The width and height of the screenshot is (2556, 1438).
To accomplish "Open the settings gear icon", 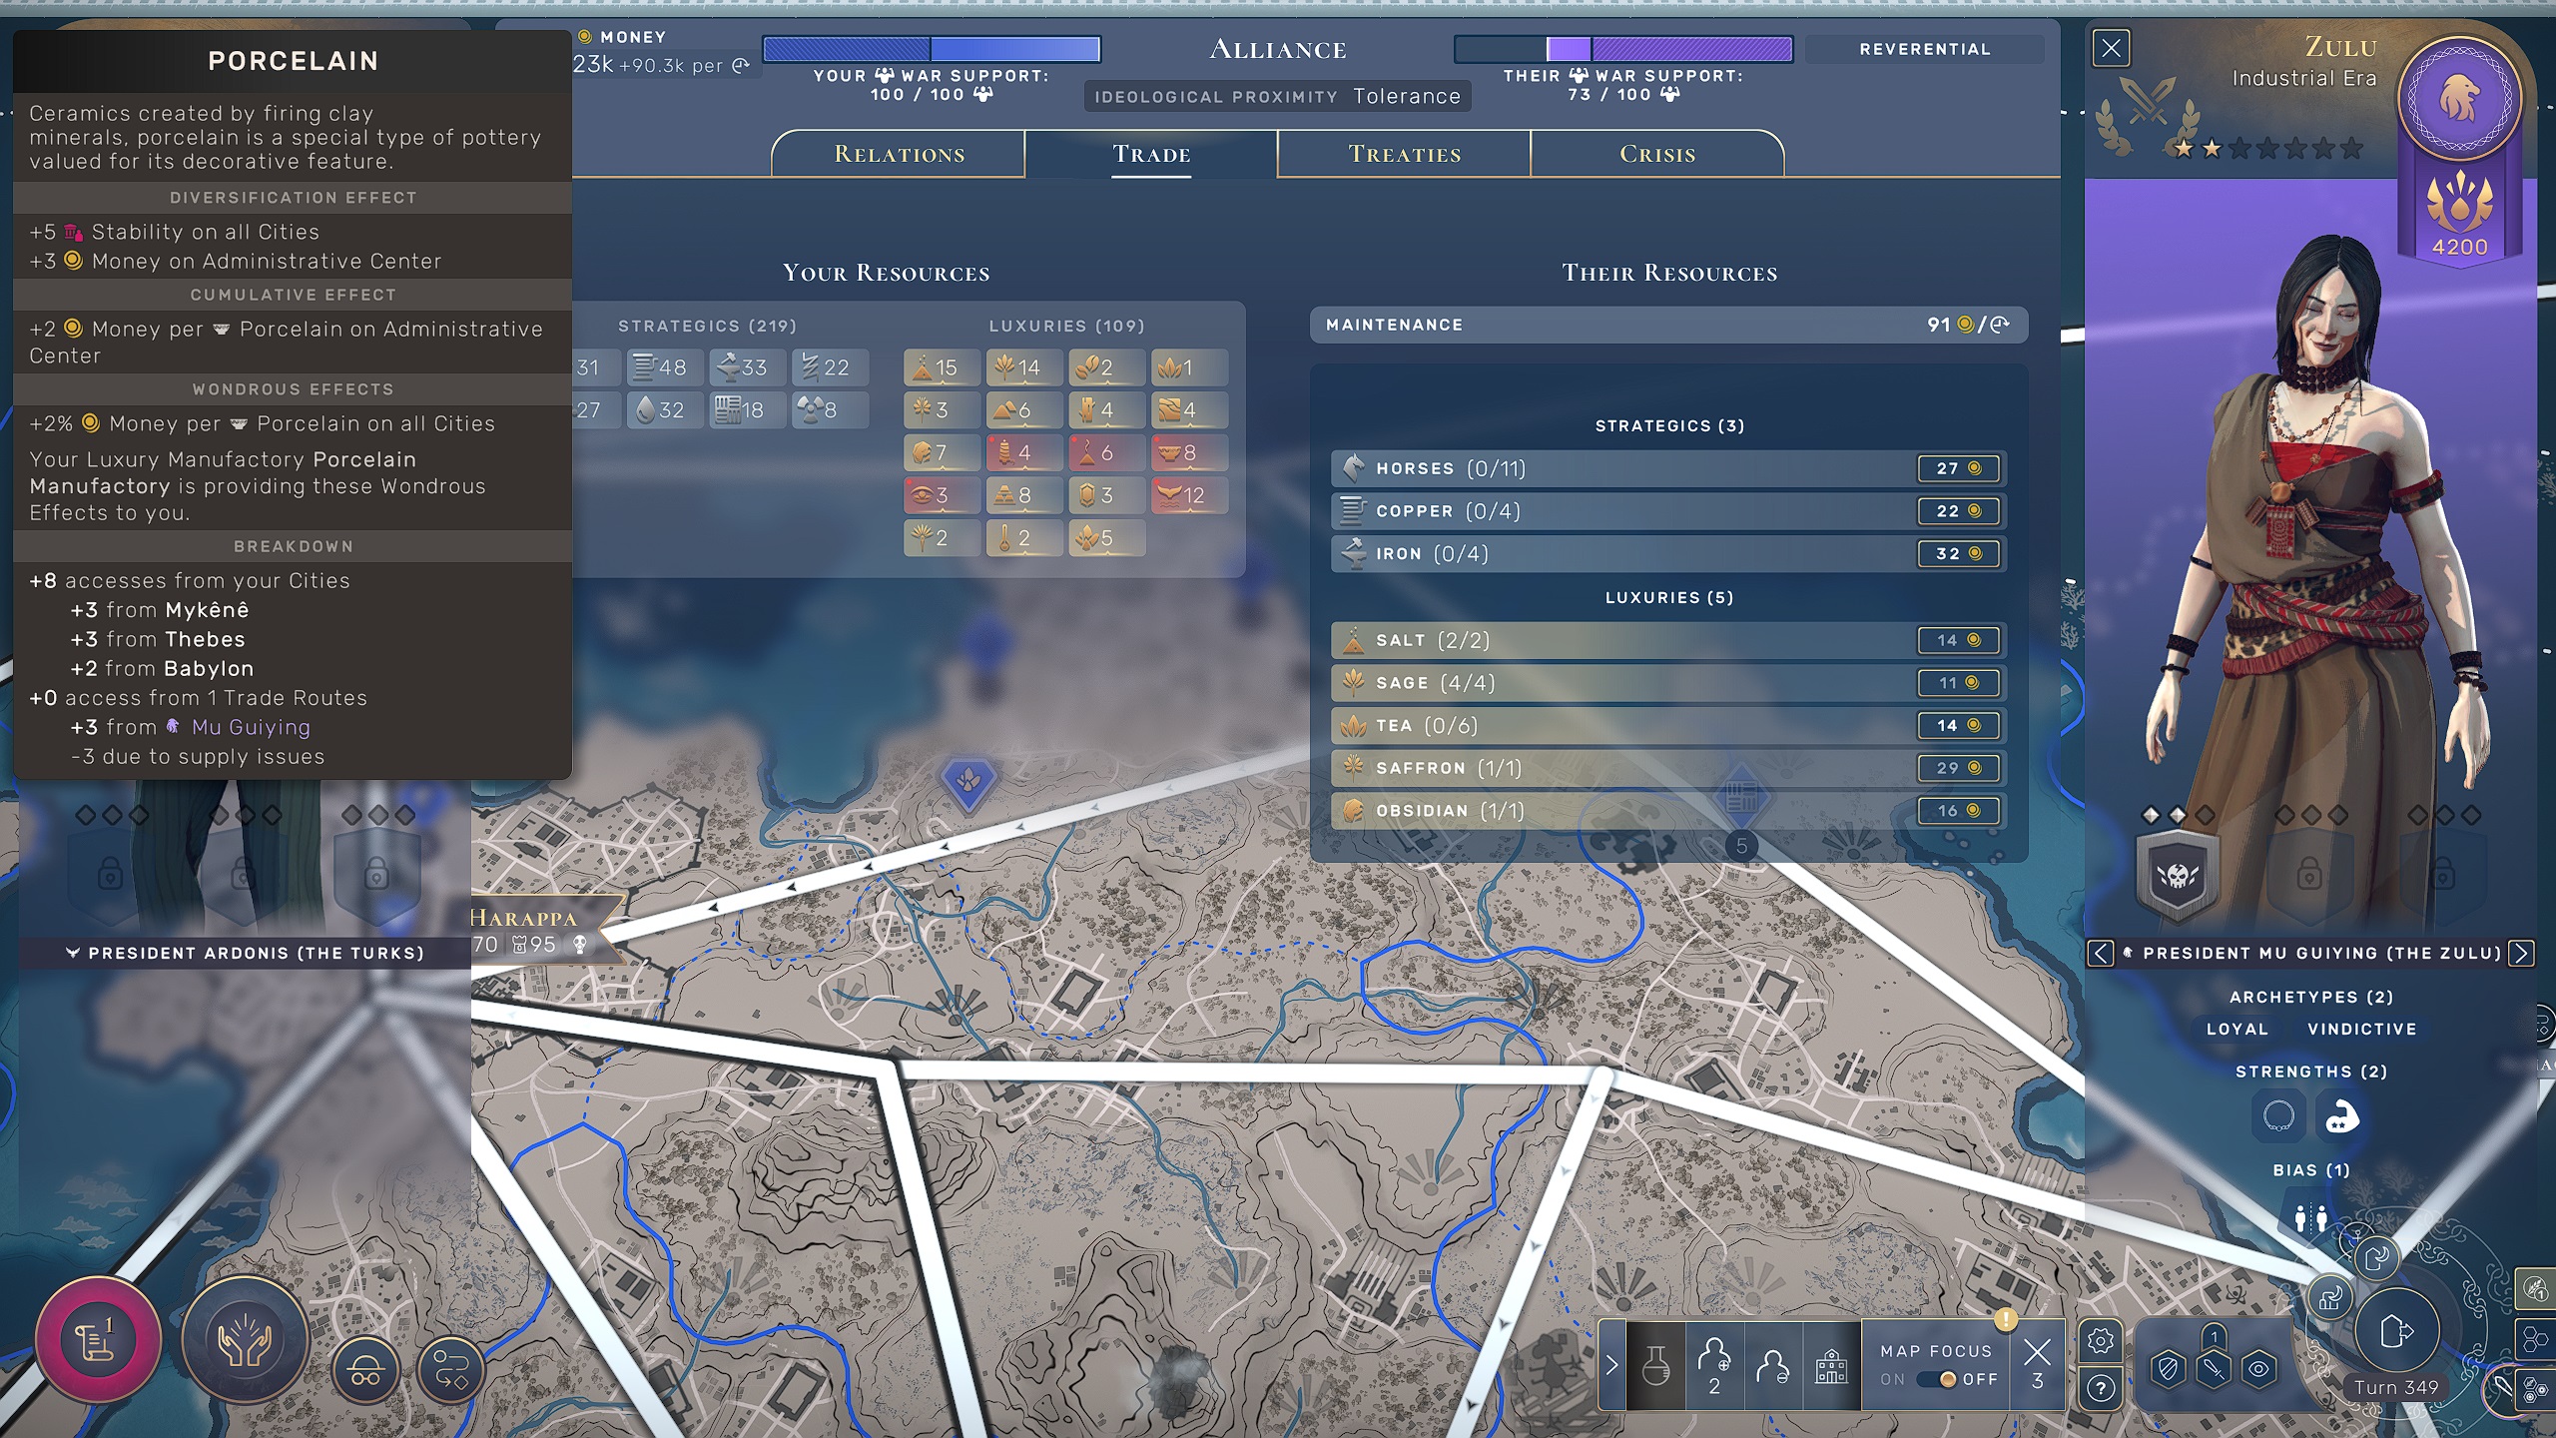I will 2101,1341.
